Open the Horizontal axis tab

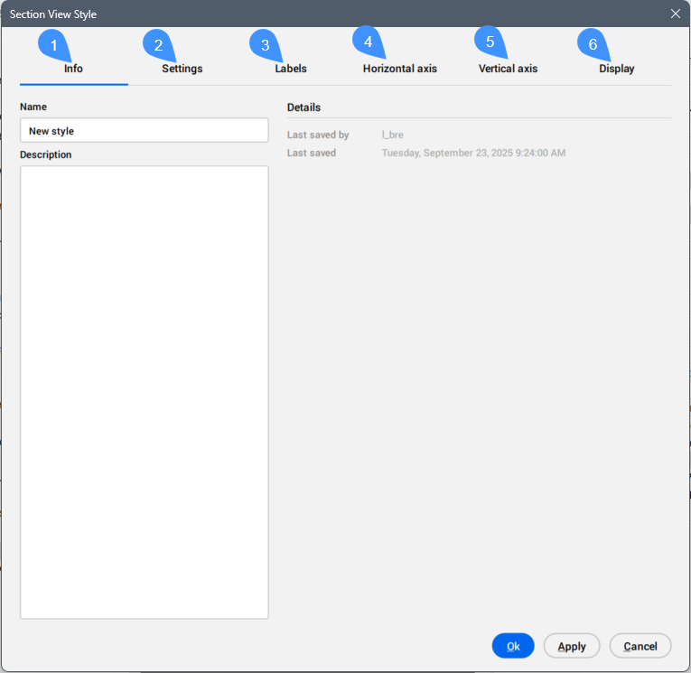tap(399, 69)
